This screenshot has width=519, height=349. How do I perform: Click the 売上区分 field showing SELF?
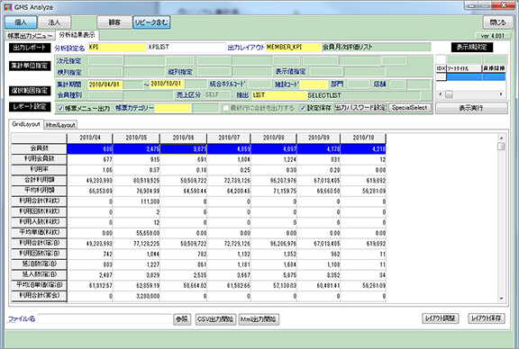[217, 94]
